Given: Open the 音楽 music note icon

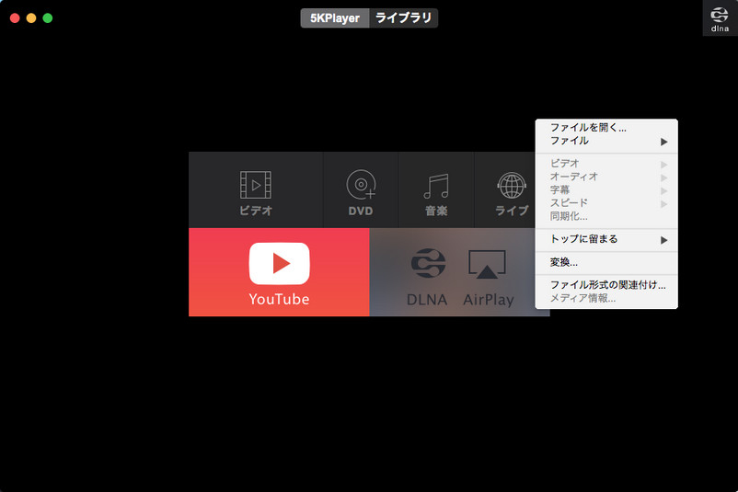Looking at the screenshot, I should [436, 187].
